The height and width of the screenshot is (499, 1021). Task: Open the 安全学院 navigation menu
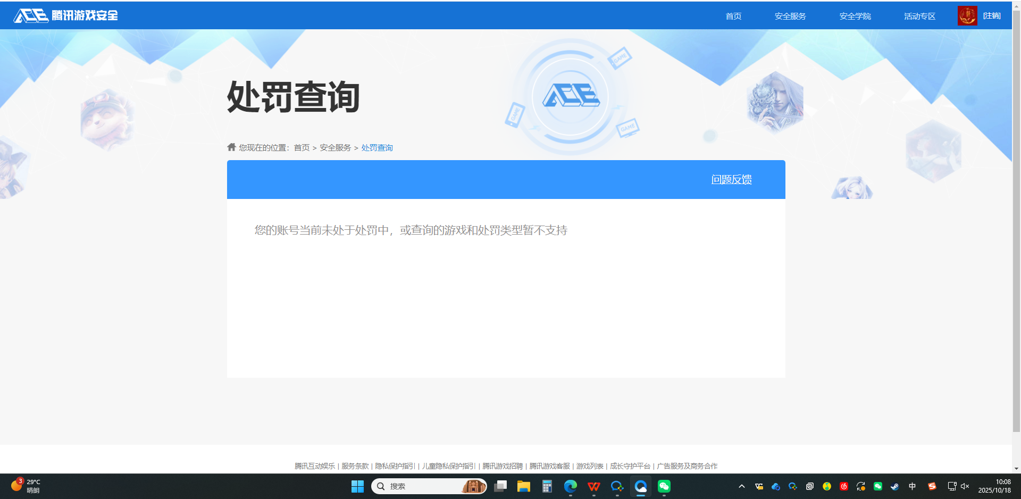[x=855, y=15]
